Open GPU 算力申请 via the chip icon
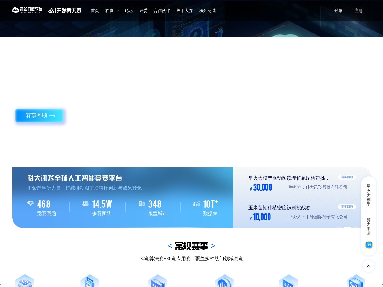The height and width of the screenshot is (287, 383). pyautogui.click(x=369, y=245)
